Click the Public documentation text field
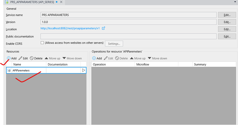 (x=128, y=36)
